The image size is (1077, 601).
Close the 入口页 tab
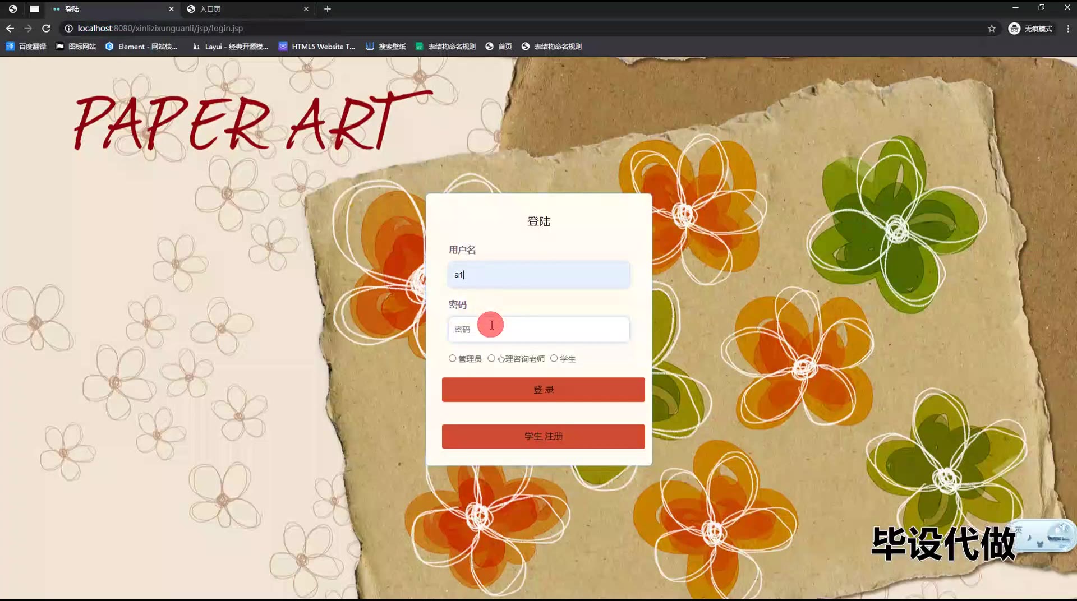(306, 9)
